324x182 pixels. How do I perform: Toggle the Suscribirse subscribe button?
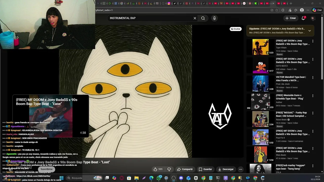tap(47, 169)
